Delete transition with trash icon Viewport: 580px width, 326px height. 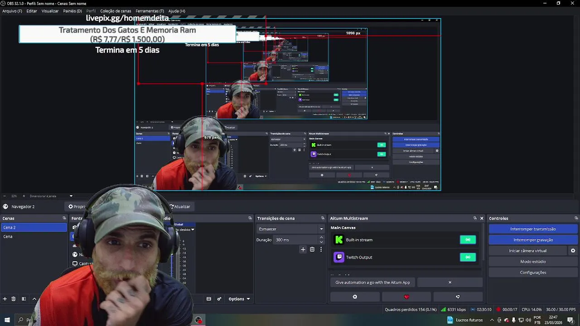(x=312, y=249)
